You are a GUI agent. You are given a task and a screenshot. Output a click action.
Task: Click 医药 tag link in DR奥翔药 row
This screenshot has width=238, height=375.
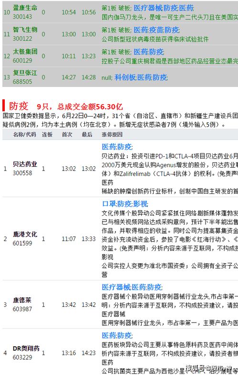pyautogui.click(x=109, y=335)
